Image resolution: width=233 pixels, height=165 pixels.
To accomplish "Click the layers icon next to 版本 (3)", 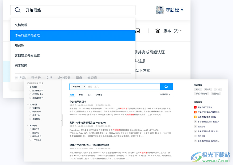I will click(x=158, y=31).
